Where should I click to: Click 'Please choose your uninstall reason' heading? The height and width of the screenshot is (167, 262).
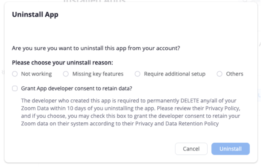[63, 62]
